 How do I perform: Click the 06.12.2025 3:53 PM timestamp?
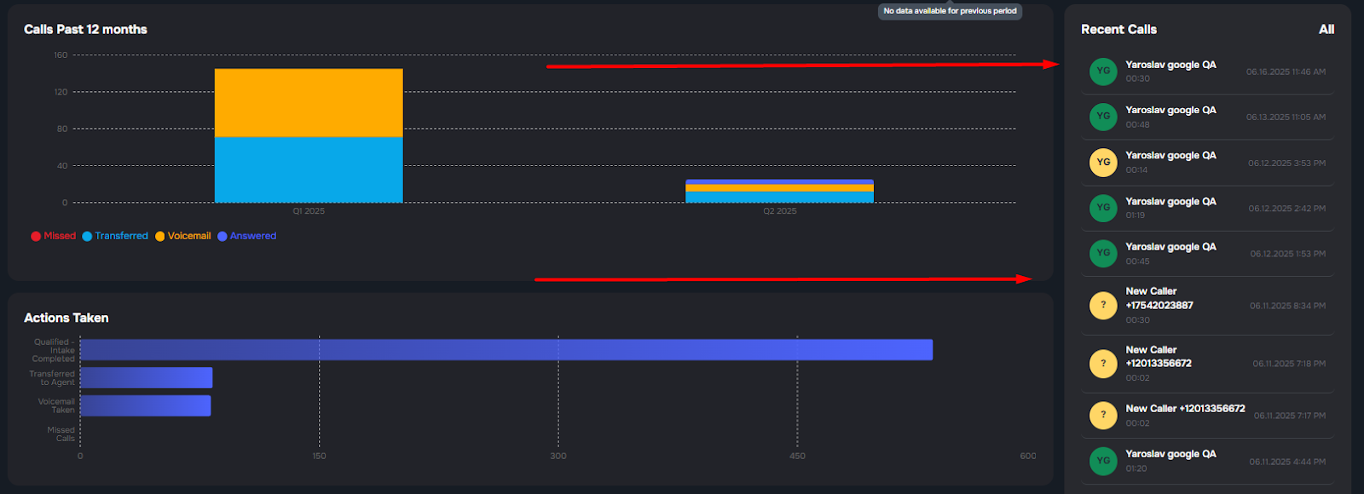[1286, 163]
